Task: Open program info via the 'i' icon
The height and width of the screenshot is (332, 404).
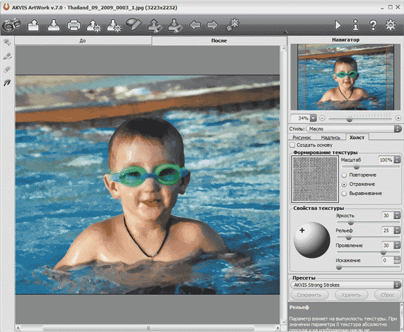Action: pos(356,25)
